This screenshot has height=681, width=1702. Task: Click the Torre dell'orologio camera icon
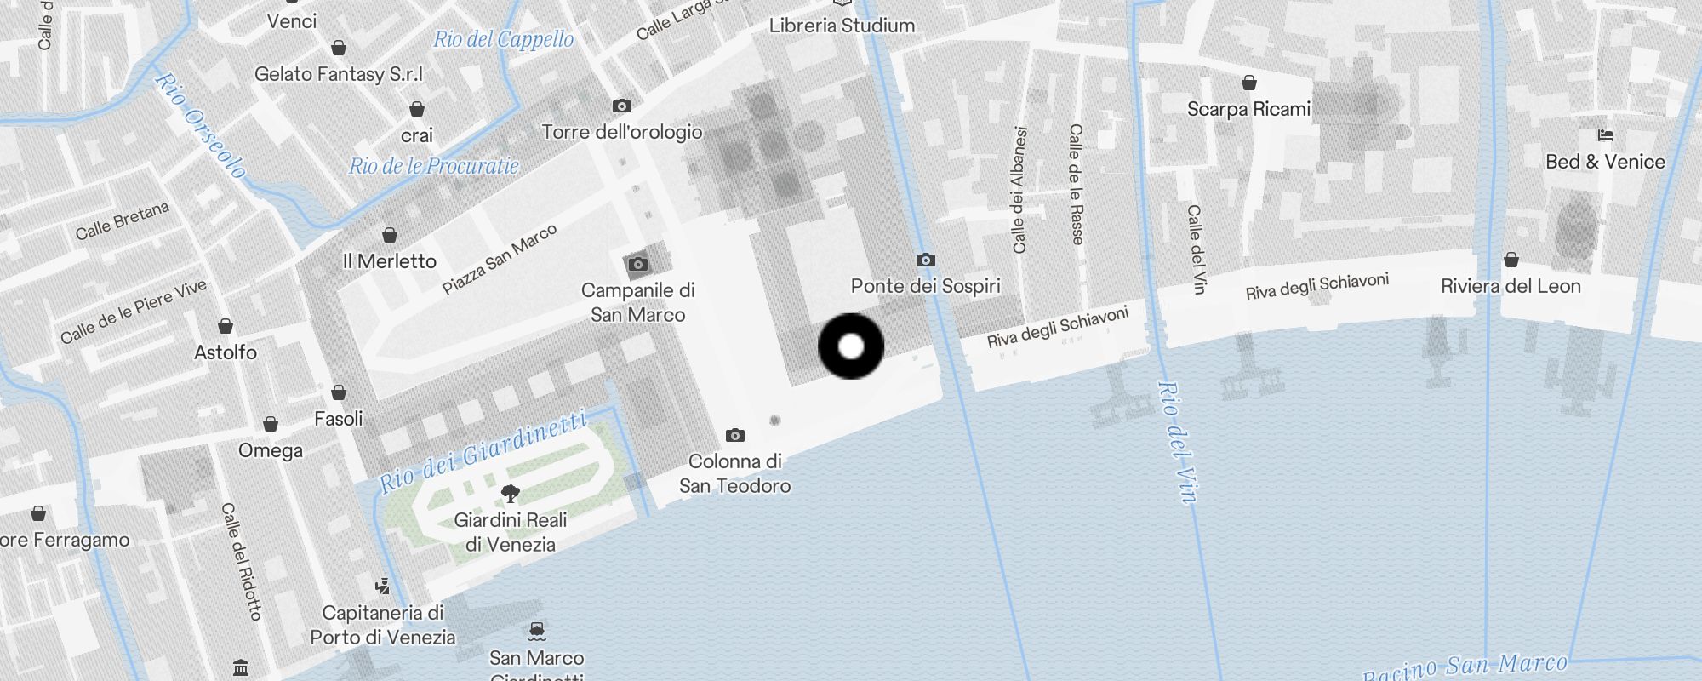tap(622, 106)
